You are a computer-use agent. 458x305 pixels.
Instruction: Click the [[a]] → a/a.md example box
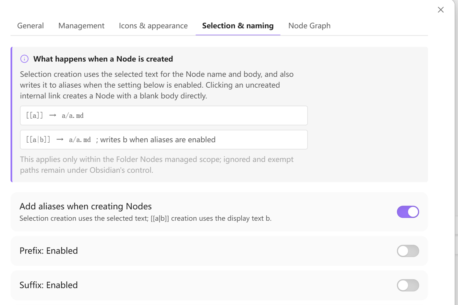164,116
